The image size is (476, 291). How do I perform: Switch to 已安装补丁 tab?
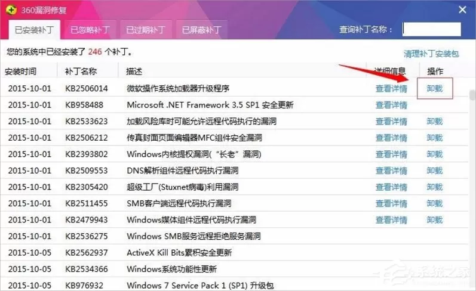tap(34, 30)
